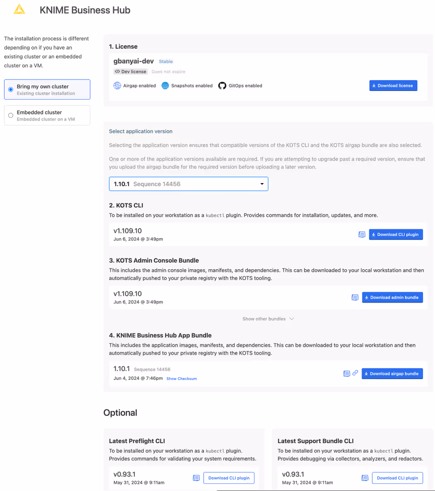Show Checksum for the app bundle
435x491 pixels.
pos(182,379)
